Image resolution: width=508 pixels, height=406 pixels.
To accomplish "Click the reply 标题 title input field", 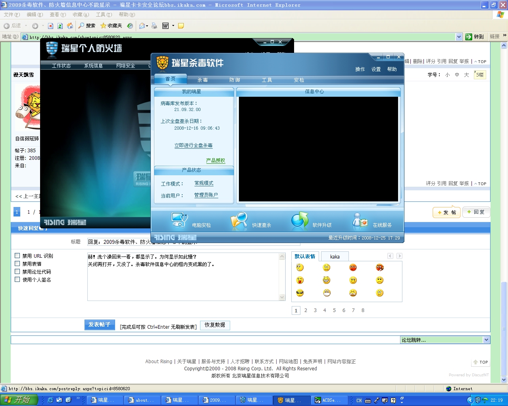I will [194, 242].
